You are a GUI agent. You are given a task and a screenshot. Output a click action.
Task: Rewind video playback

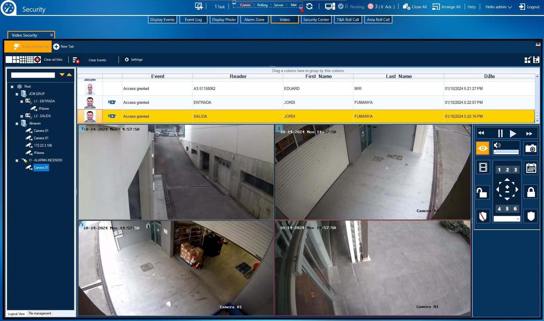[481, 133]
